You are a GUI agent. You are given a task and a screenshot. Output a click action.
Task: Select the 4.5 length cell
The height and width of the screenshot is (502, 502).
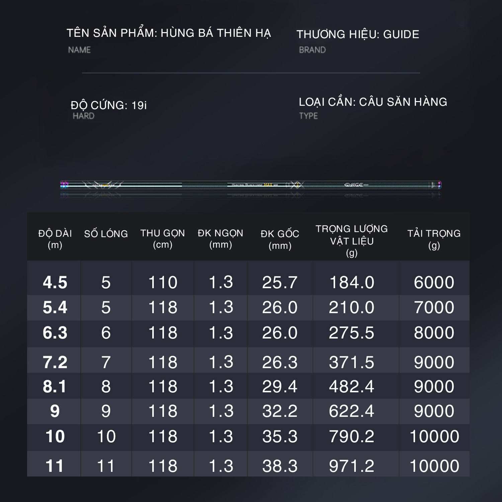[x=55, y=282]
